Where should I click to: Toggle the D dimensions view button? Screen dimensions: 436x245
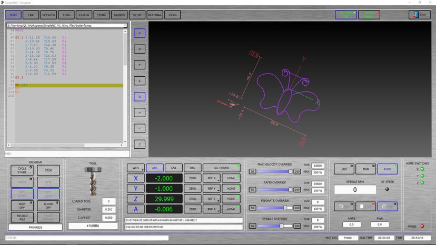coord(140,97)
